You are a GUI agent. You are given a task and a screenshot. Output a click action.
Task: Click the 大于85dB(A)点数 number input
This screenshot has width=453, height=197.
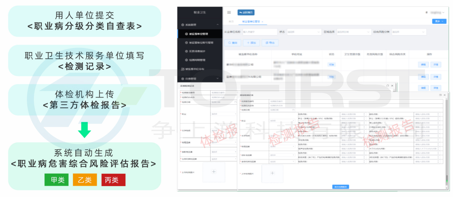tap(427, 149)
